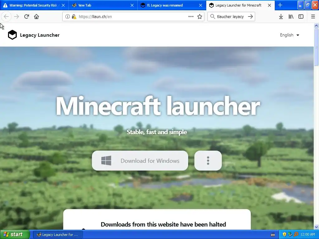319x239 pixels.
Task: Click the scrollbar up arrow
Action: pyautogui.click(x=316, y=26)
